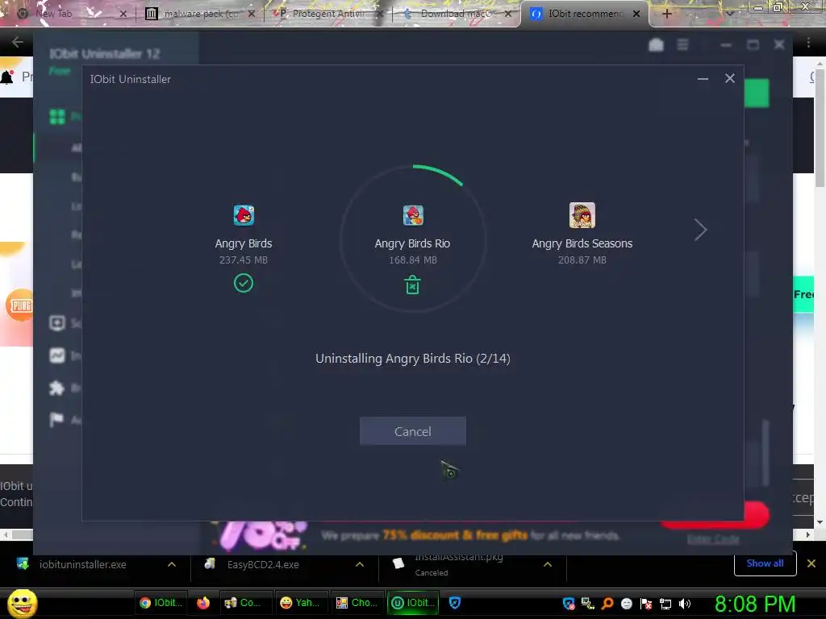Open the Browser Extensions puzzle icon

pos(57,388)
